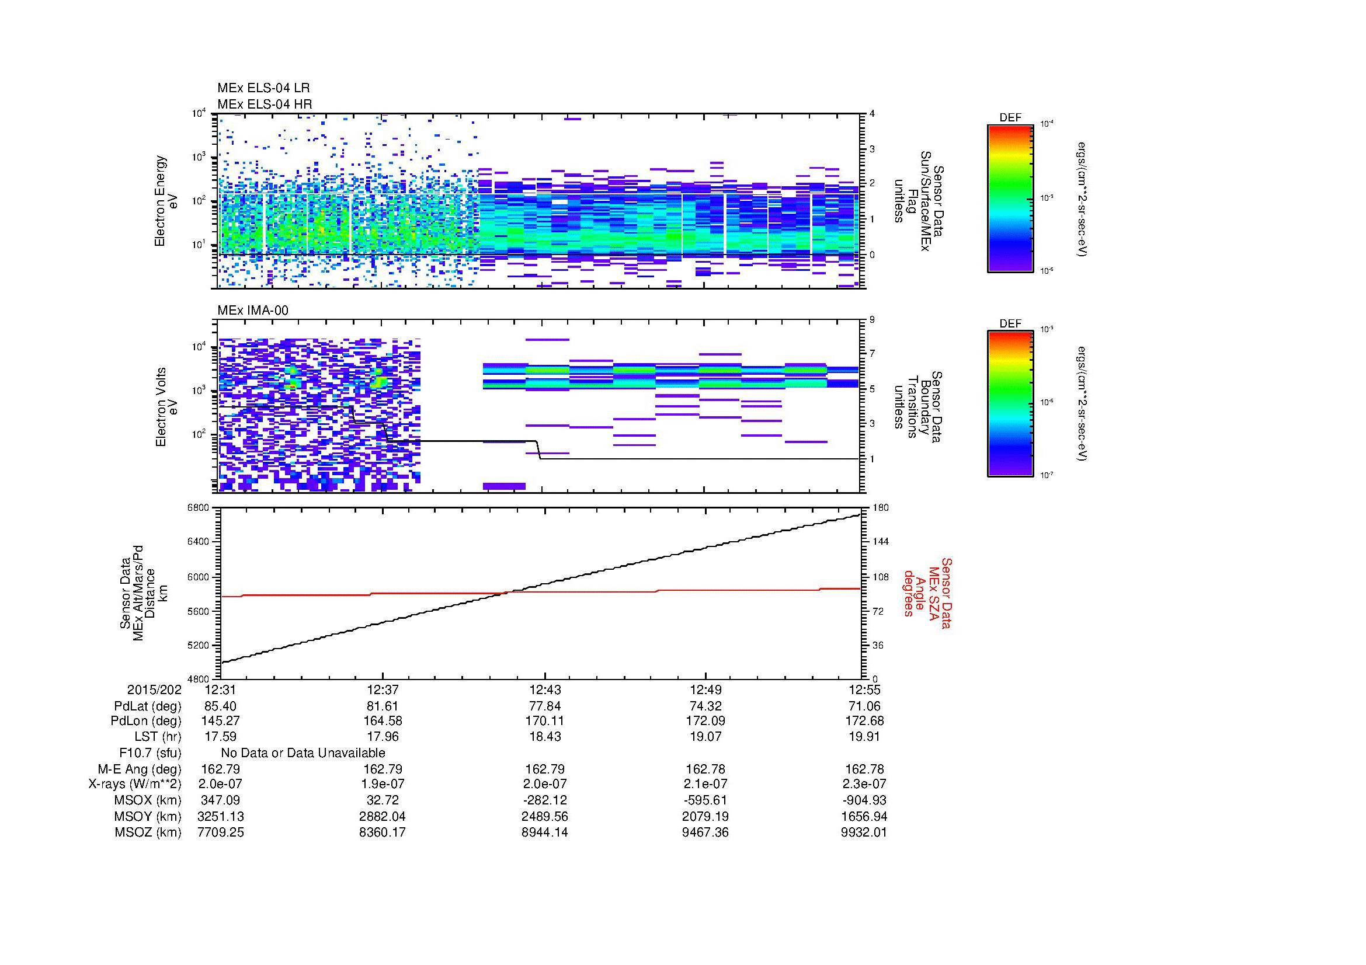Screen dimensions: 1366x965
Task: Click the 180 degree SZA axis tick
Action: click(x=881, y=508)
